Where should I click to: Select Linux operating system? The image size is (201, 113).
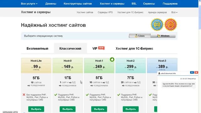point(140,36)
